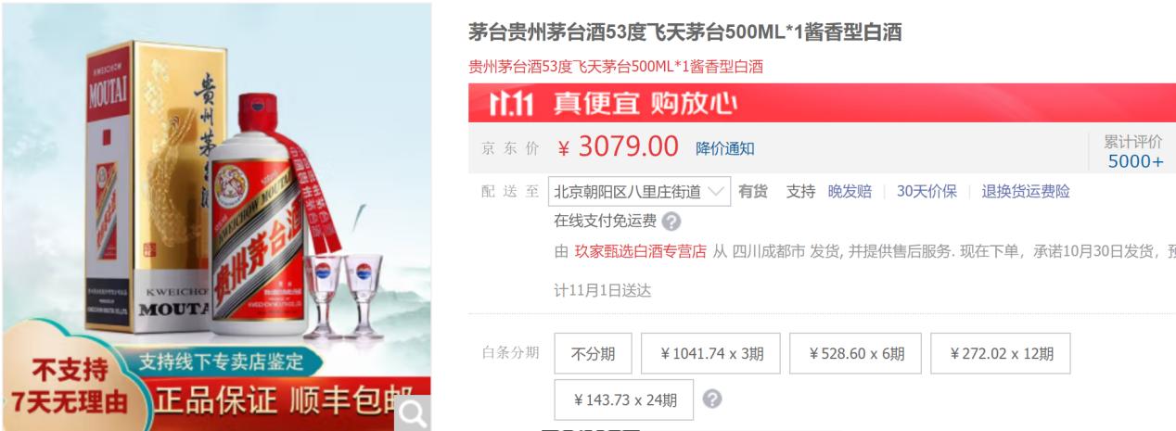Screen dimensions: 1176x431
Task: Open the 30天价保 price protection link
Action: (927, 192)
